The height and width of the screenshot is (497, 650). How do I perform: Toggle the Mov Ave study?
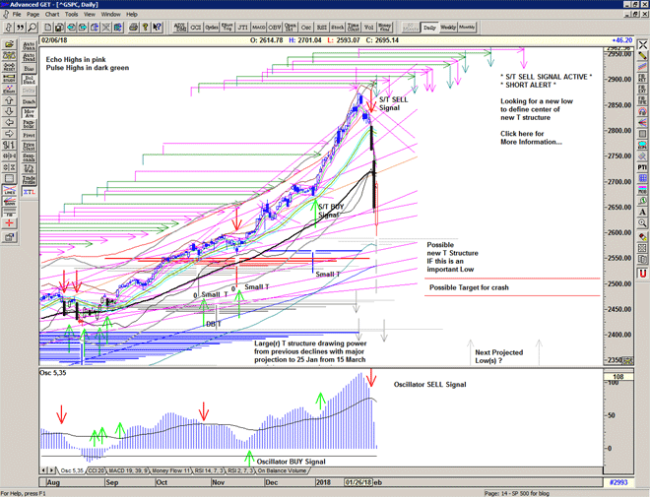pyautogui.click(x=30, y=113)
